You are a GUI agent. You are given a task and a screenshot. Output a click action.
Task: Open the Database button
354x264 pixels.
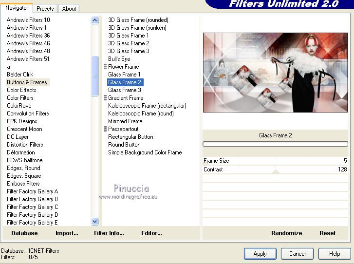[24, 233]
